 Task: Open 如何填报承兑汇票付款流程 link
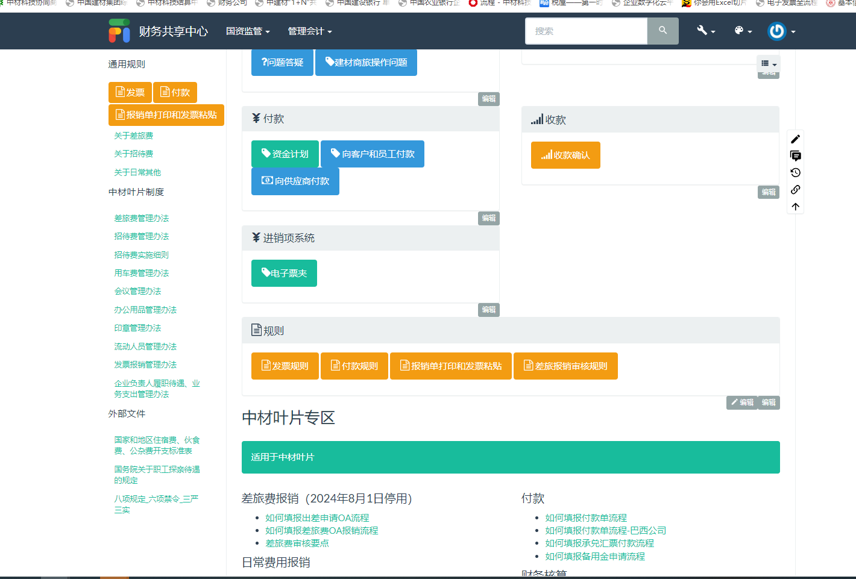tap(600, 543)
